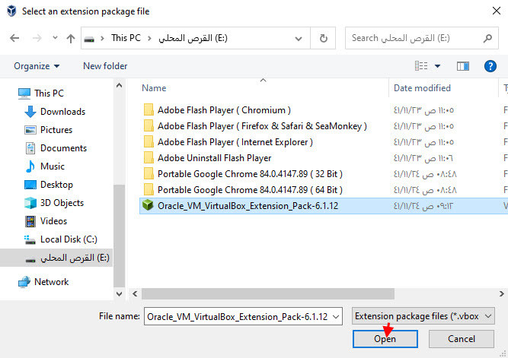The width and height of the screenshot is (508, 358).
Task: Click folder icon of Adobe Uninstall Flash Player
Action: click(149, 157)
